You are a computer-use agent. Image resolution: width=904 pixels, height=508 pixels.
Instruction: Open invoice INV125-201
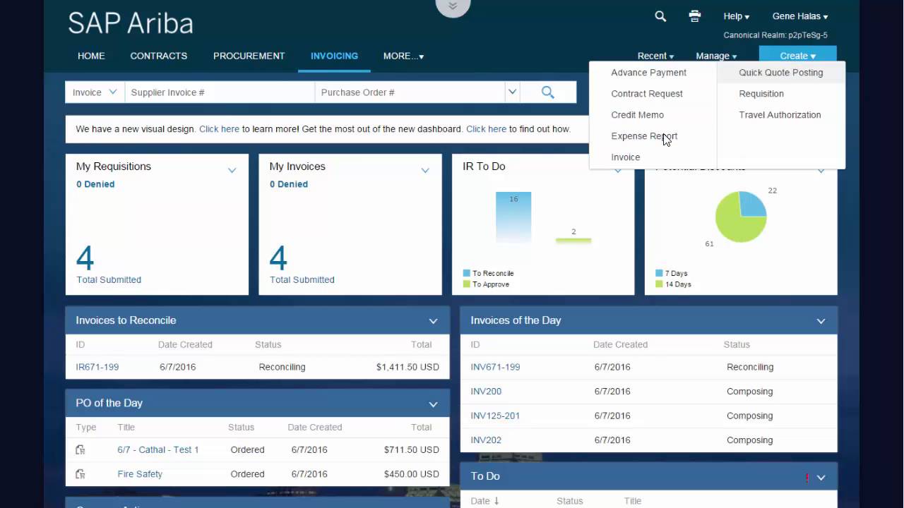(x=495, y=416)
